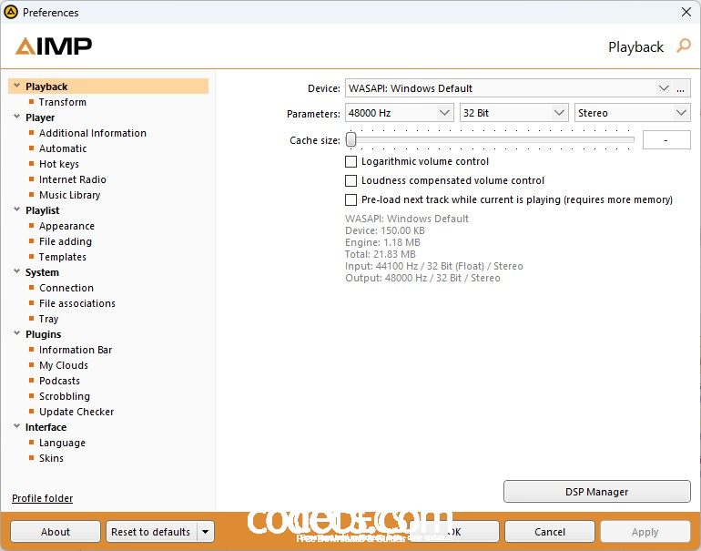701x551 pixels.
Task: Click Reset to defaults button
Action: (x=150, y=532)
